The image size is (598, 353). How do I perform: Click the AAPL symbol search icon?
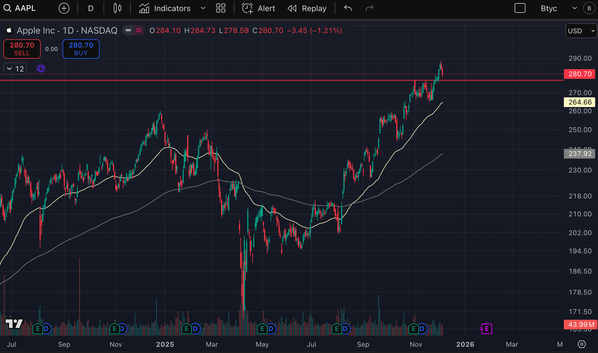pyautogui.click(x=7, y=8)
